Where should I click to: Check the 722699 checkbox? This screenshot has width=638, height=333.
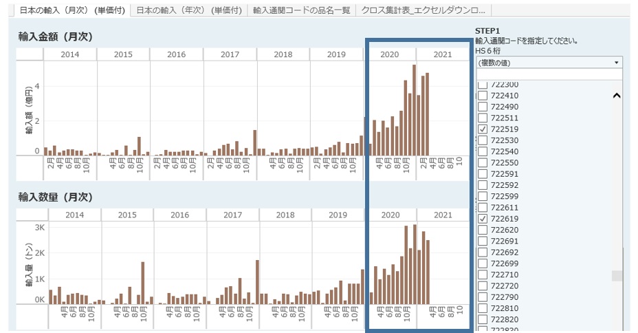click(483, 264)
